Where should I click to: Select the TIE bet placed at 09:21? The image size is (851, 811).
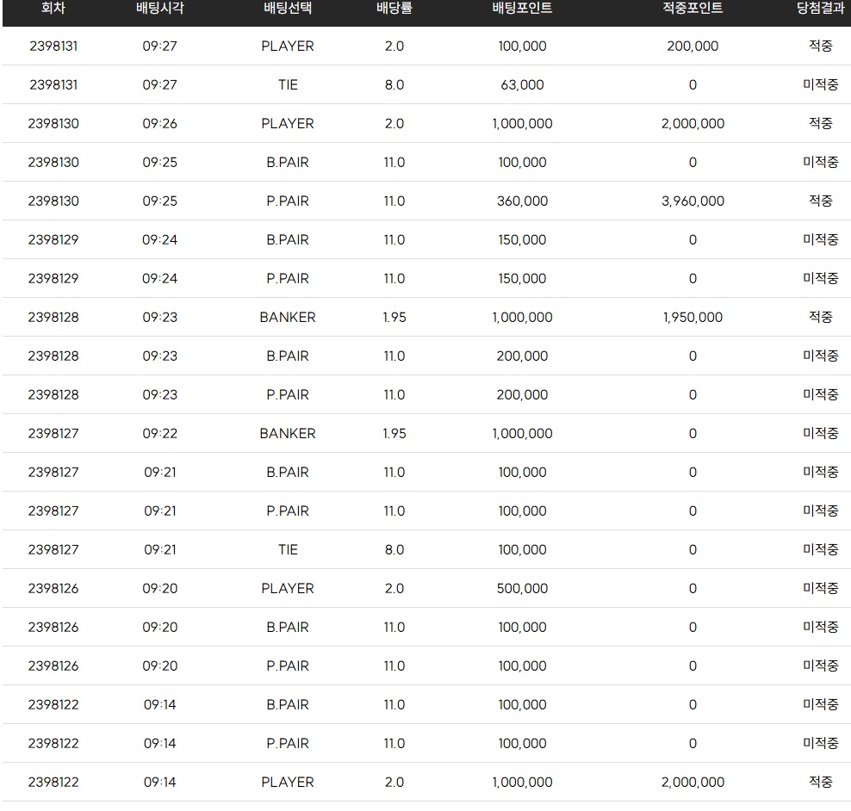pyautogui.click(x=288, y=550)
